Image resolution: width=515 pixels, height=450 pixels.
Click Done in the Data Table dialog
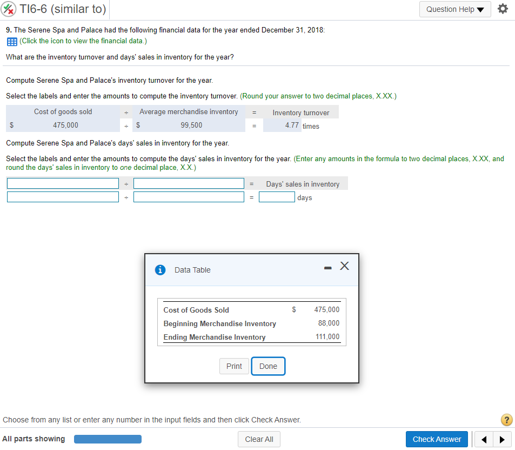[x=268, y=366]
